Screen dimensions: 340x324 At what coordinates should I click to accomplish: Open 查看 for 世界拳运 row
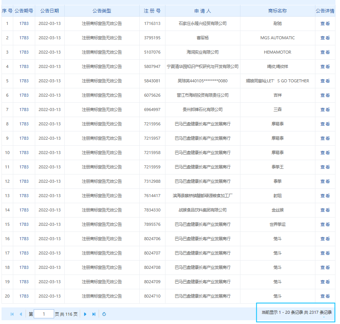tap(325, 224)
